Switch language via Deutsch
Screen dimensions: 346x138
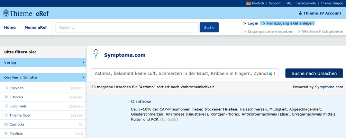click(258, 3)
